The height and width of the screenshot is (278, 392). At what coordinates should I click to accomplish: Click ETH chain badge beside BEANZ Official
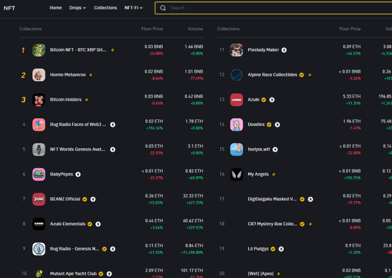93,199
